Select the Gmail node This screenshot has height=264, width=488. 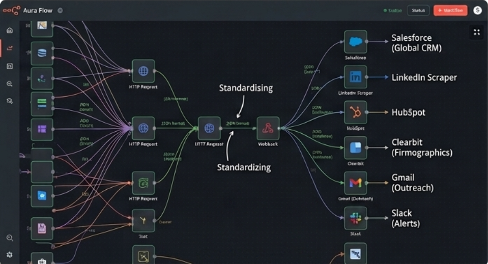pyautogui.click(x=355, y=183)
